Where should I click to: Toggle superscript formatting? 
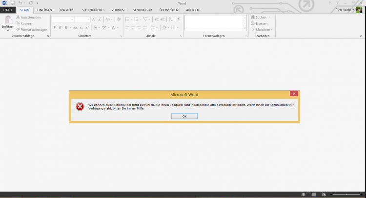tap(87, 27)
